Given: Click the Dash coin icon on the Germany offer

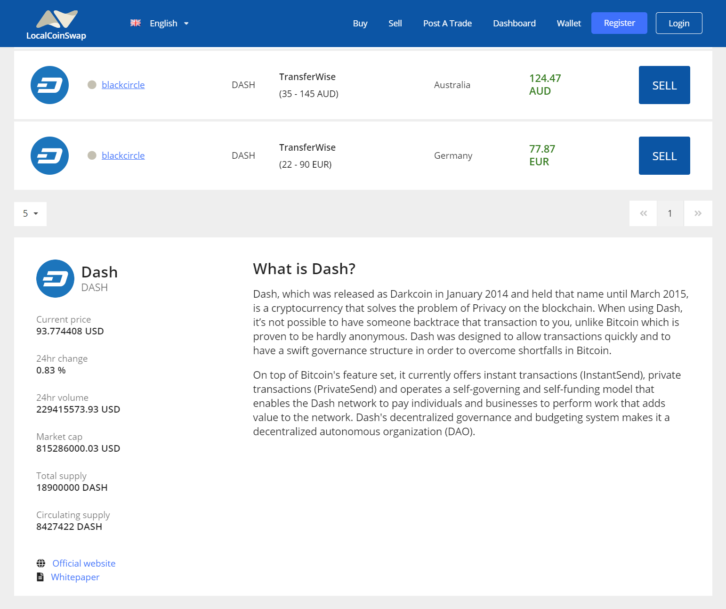Looking at the screenshot, I should [49, 155].
